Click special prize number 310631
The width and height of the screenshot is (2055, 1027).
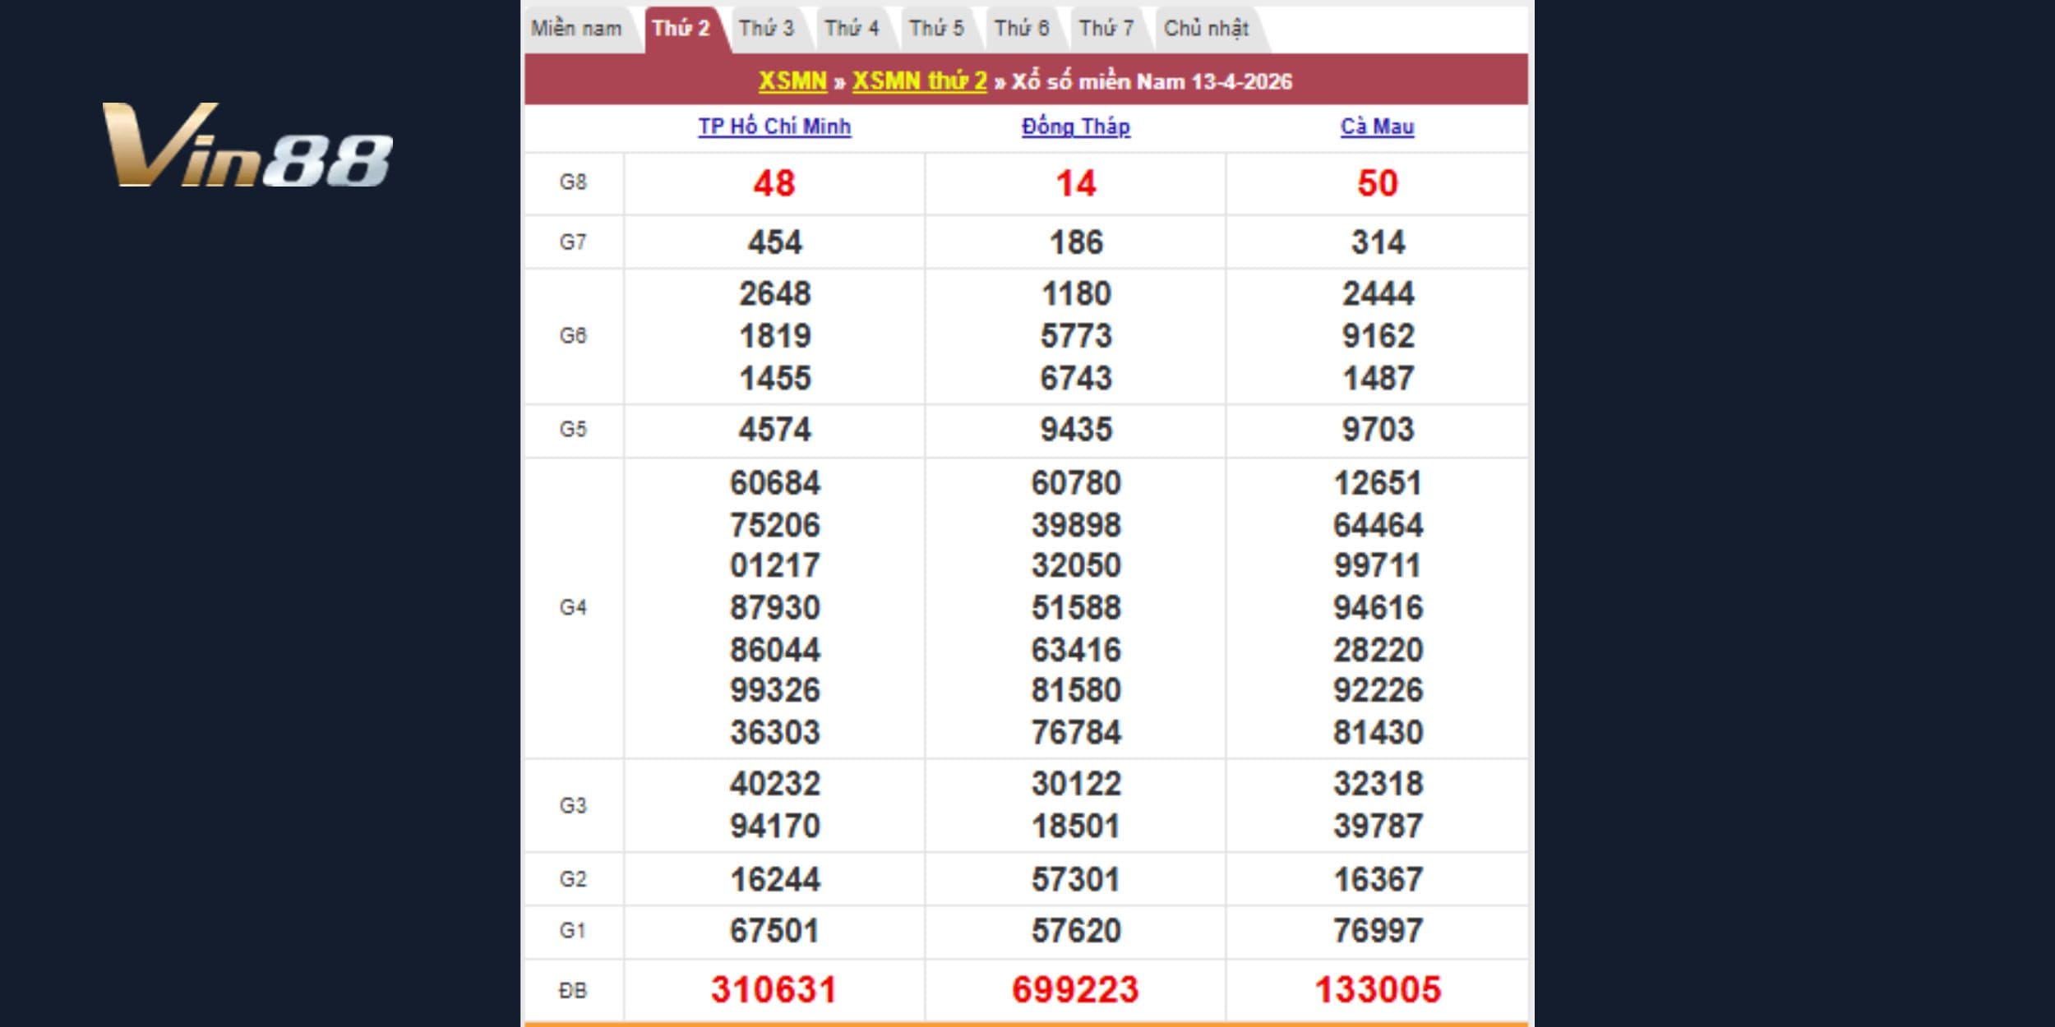[x=774, y=989]
